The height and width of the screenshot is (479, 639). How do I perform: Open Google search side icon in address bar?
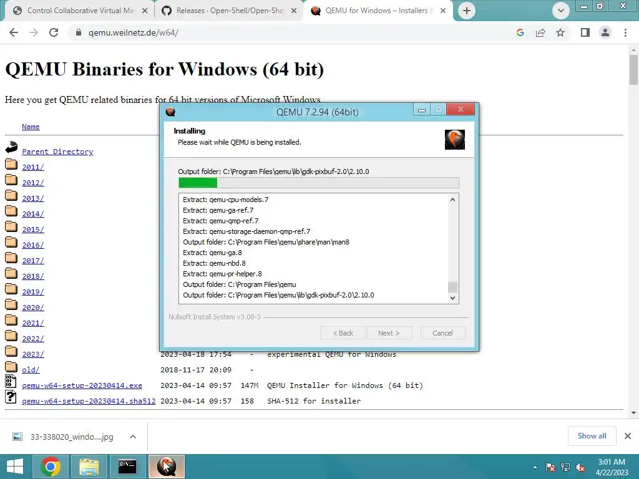click(x=520, y=32)
